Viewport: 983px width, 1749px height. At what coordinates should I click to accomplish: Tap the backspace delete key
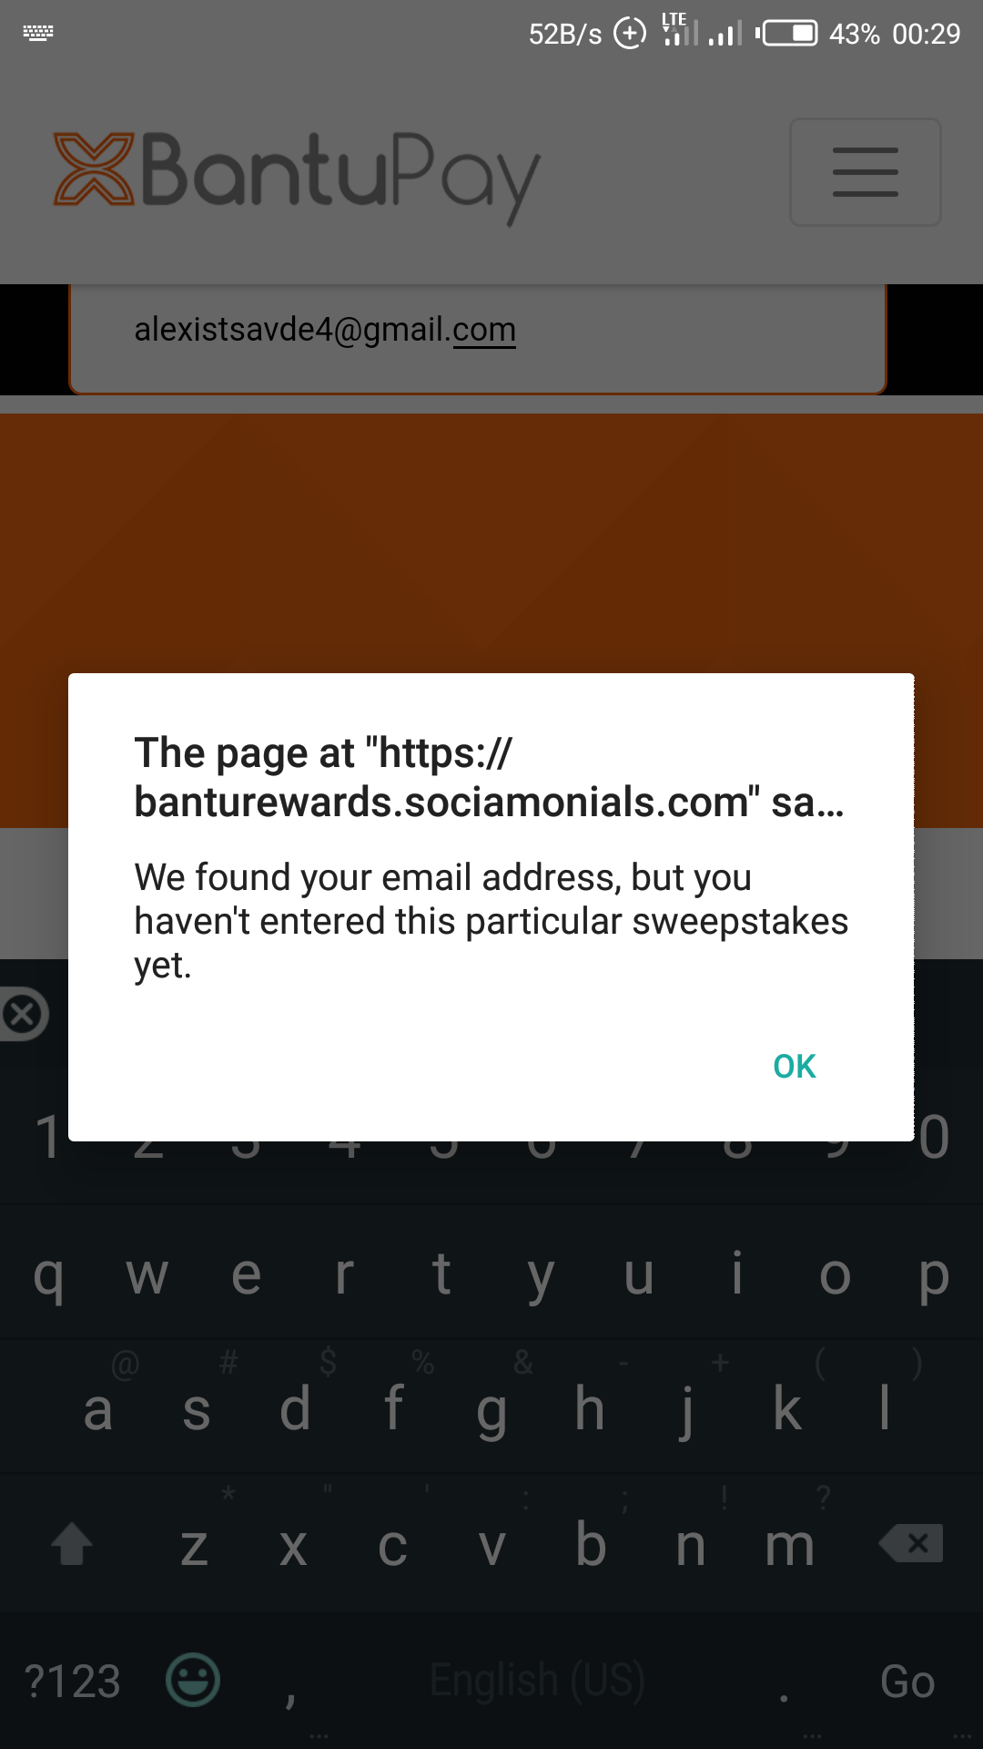[x=911, y=1544]
